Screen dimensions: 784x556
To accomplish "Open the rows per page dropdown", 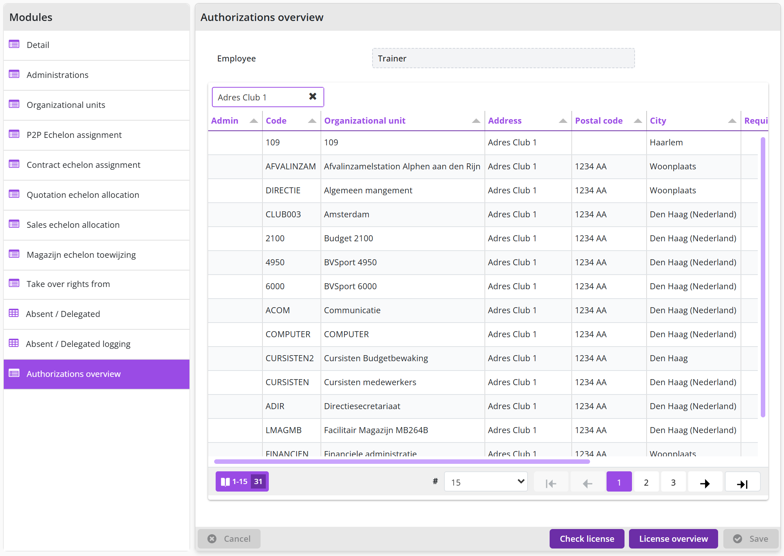I will [x=486, y=482].
